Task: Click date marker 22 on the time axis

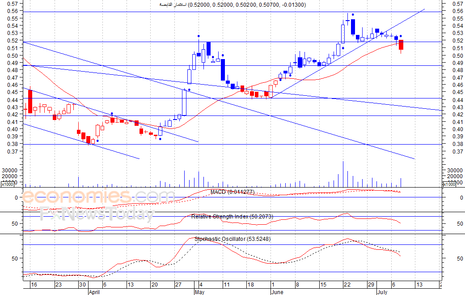Action: pos(347,285)
